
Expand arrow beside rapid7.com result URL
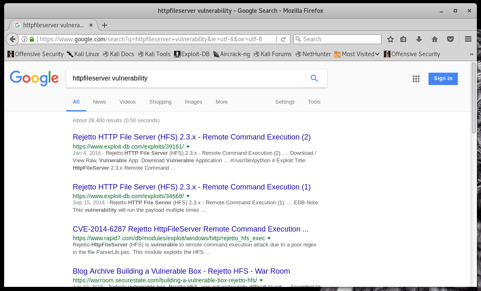tap(269, 239)
